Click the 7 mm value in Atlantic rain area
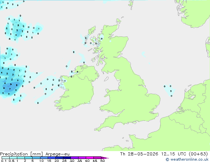 click(10, 89)
